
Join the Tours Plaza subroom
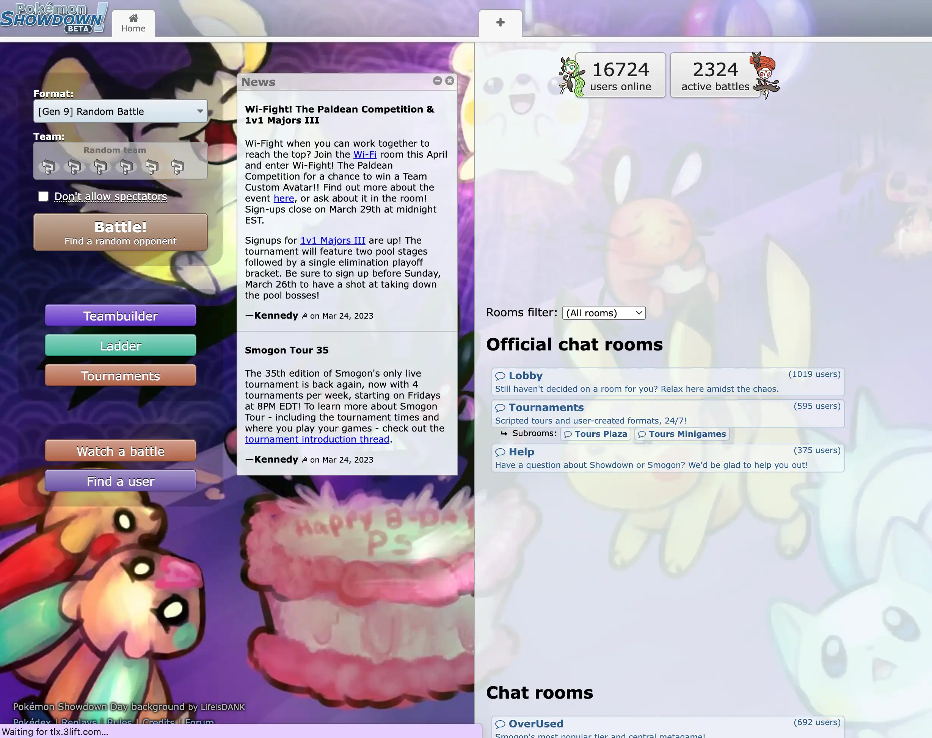(596, 434)
